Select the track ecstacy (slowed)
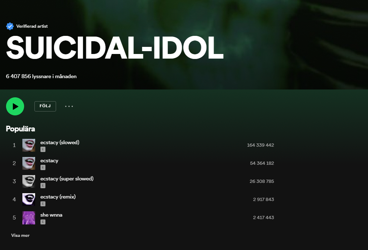The width and height of the screenshot is (368, 250). (x=60, y=142)
